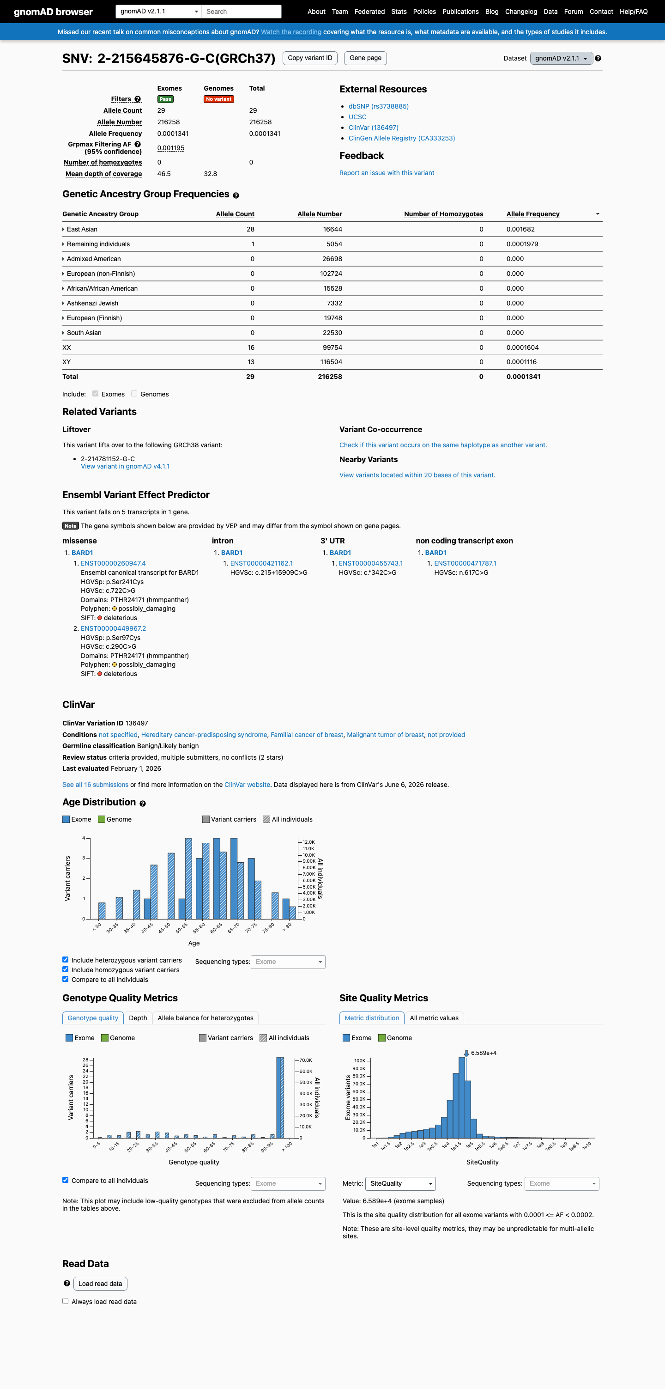Click the No variant badge for Genomes
The height and width of the screenshot is (1389, 665).
218,99
